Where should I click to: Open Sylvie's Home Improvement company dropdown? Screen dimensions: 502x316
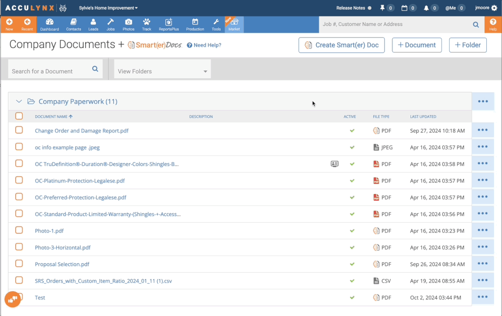tap(108, 8)
